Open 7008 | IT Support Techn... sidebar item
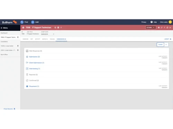The height and width of the screenshot is (129, 173). point(8,37)
